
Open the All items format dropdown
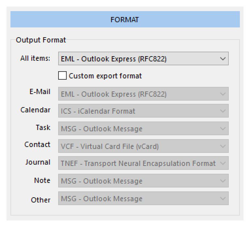143,59
